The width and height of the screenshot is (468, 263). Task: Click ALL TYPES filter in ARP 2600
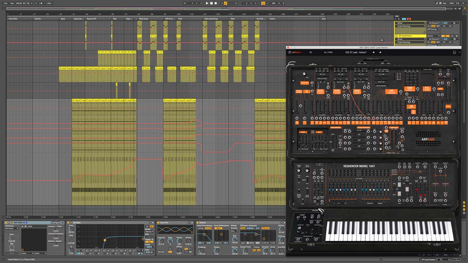(x=328, y=52)
